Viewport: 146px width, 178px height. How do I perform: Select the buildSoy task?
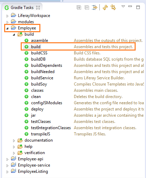point(39,84)
